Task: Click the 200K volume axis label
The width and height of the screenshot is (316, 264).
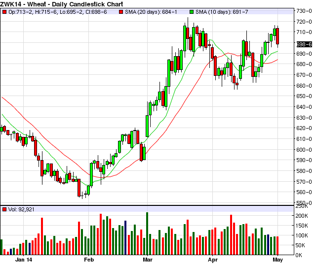Action: pos(302,216)
